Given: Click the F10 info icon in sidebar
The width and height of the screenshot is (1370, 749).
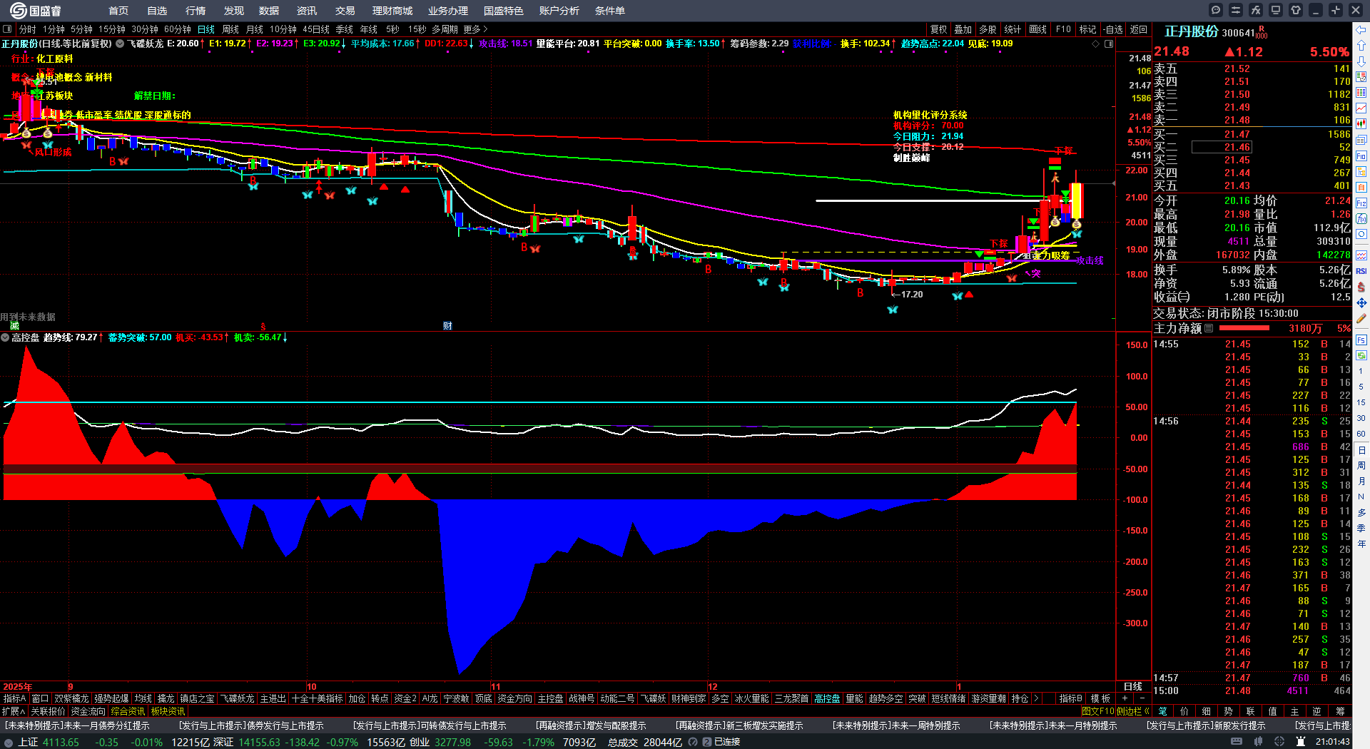Looking at the screenshot, I should point(1361,156).
